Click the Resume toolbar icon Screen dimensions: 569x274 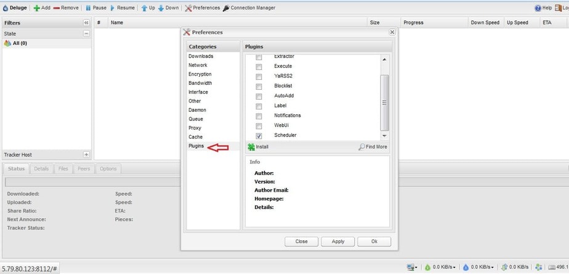[113, 8]
